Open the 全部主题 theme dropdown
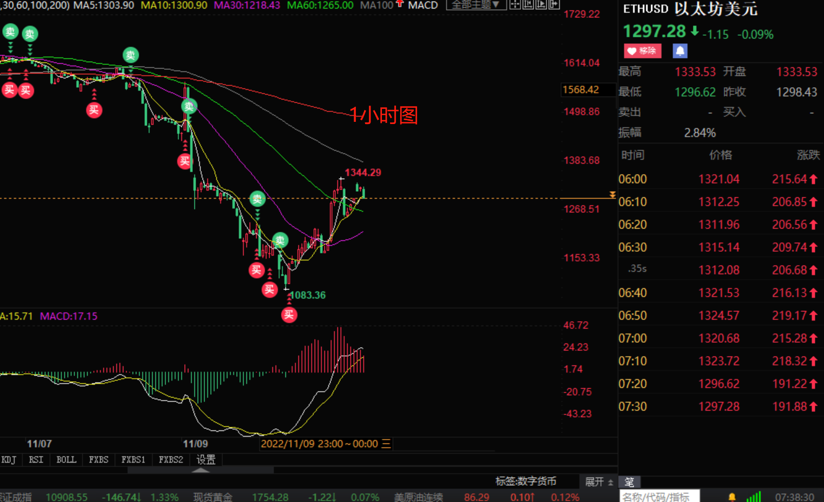The image size is (824, 502). pos(476,4)
